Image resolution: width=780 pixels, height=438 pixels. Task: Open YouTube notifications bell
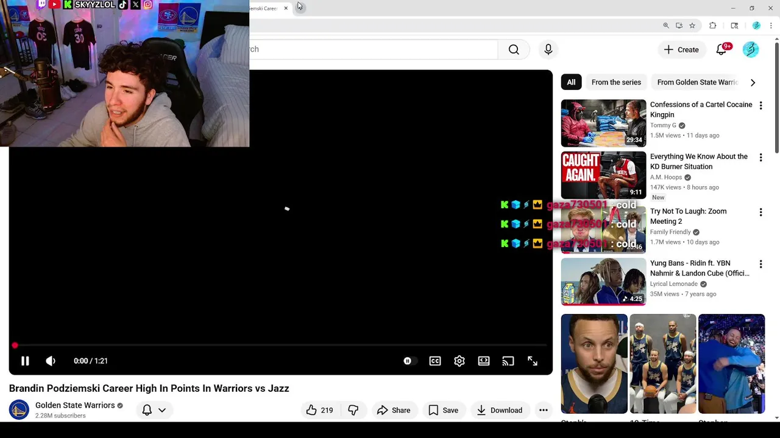tap(721, 49)
